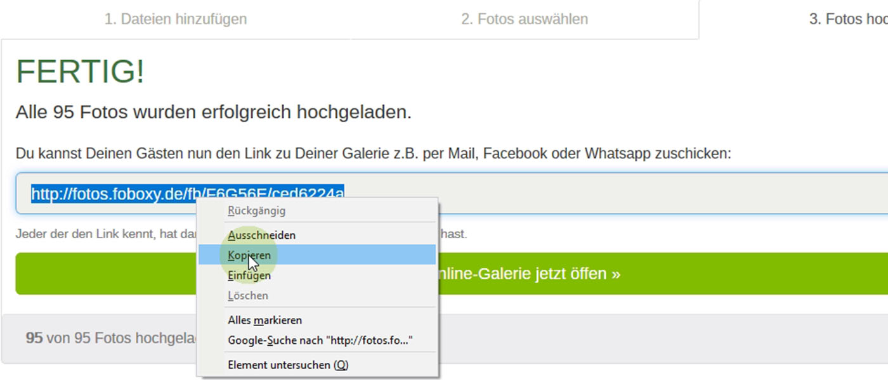The height and width of the screenshot is (380, 888).
Task: Click the 'Alle 95 Fotos' success message
Action: click(213, 113)
